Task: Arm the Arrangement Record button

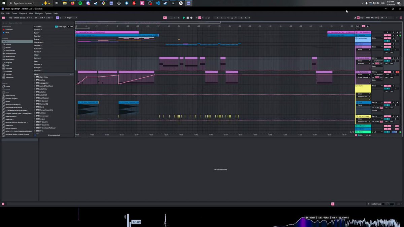Action: (191, 17)
